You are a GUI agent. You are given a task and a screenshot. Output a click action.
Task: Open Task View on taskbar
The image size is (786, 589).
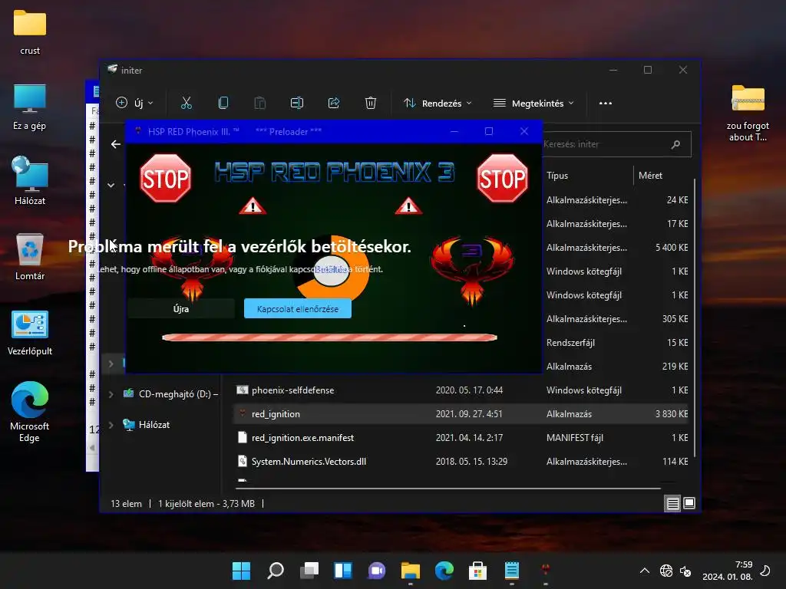(309, 571)
